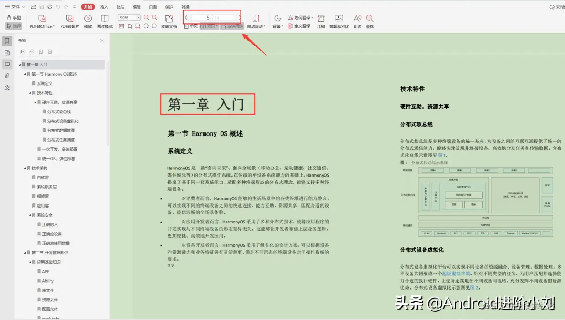Screen dimensions: 565x320
Task: Click the 超级虚拟终端 hyperlink in document
Action: tap(456, 274)
